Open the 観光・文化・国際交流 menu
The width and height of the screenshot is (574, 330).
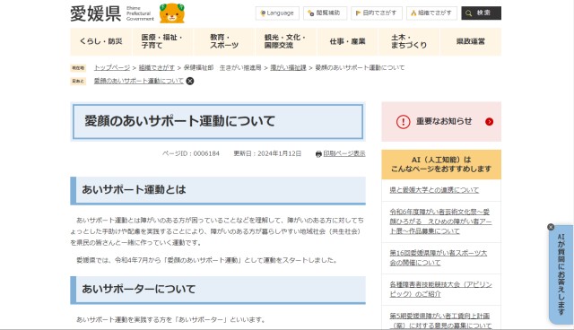(x=285, y=41)
